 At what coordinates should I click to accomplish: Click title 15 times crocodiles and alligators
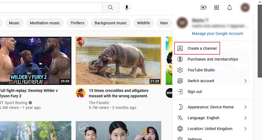click(118, 93)
